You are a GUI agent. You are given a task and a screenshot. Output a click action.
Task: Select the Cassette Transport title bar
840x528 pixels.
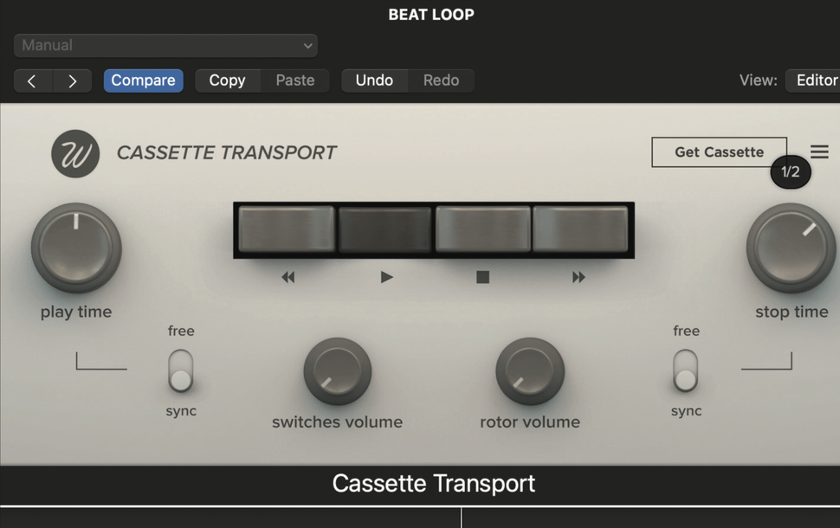click(x=432, y=483)
